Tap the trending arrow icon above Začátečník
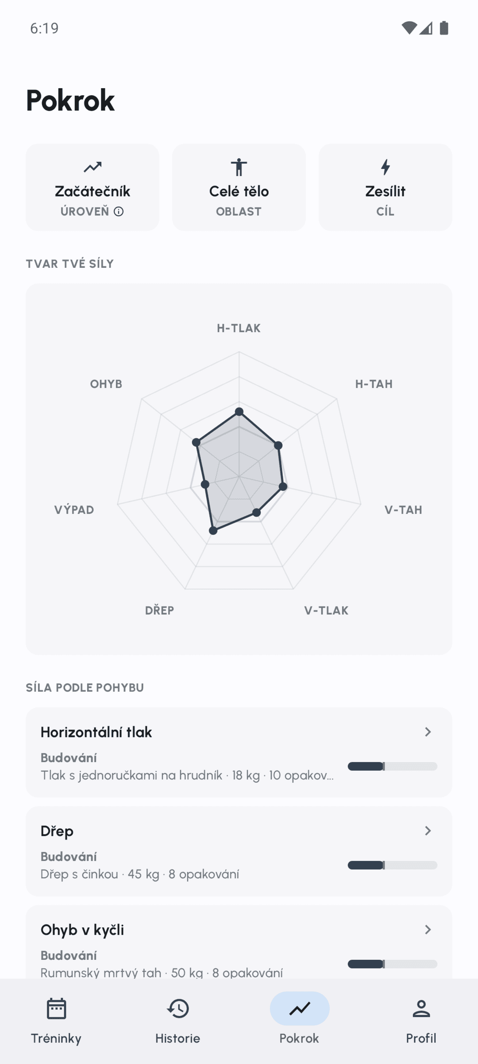The image size is (478, 1064). click(93, 167)
